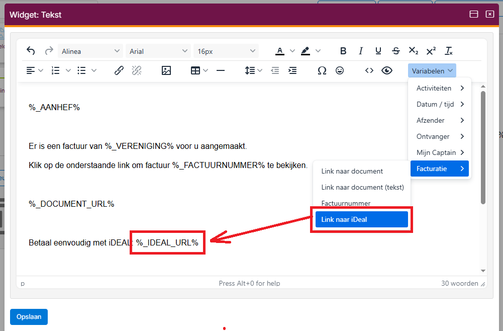Open the special character Omega icon
The image size is (503, 331).
322,71
